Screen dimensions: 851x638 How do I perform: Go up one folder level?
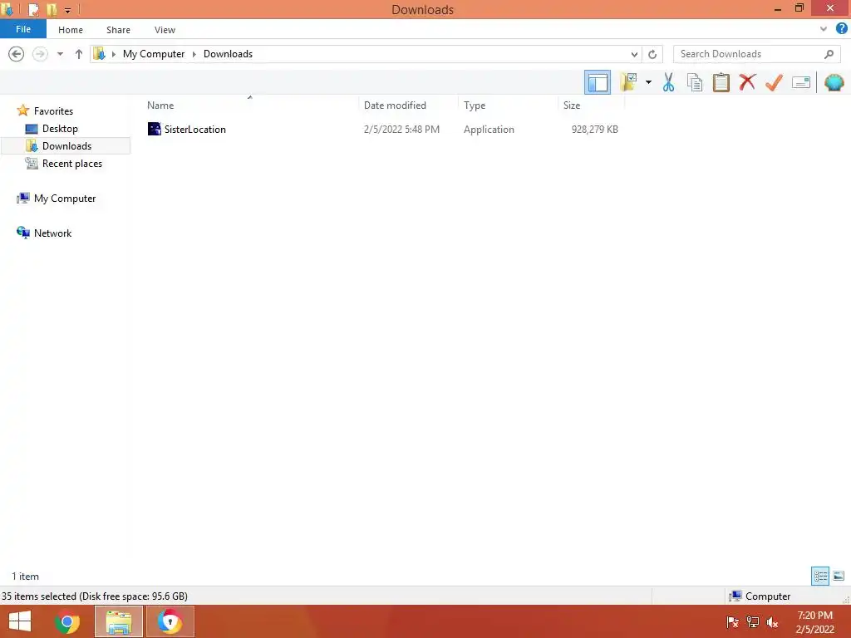79,54
